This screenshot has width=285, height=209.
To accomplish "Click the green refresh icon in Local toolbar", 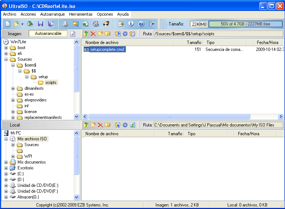I will [x=132, y=125].
